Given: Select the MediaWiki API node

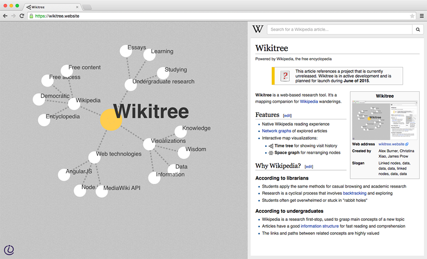Looking at the screenshot, I should [x=102, y=191].
